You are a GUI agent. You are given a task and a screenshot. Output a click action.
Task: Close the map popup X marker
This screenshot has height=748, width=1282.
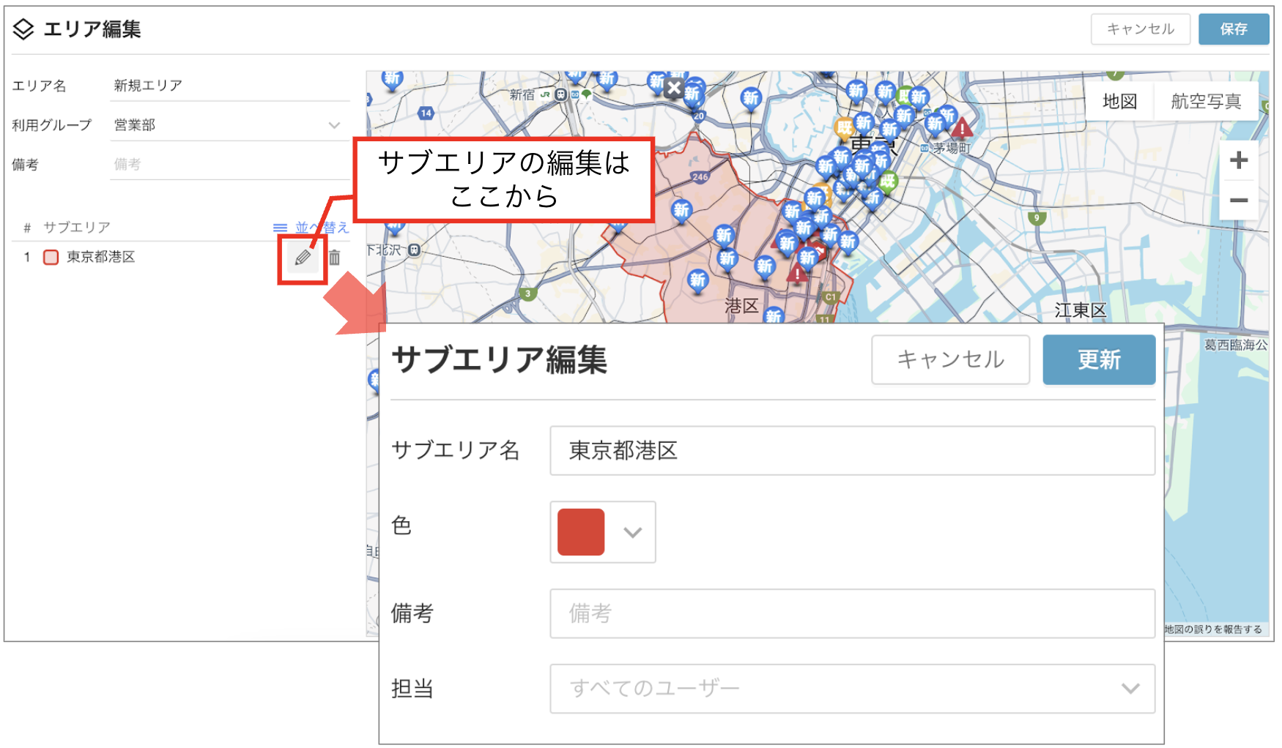coord(673,89)
